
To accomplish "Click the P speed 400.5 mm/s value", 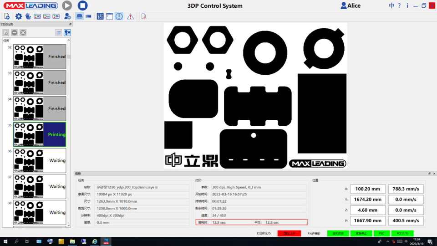I will (406, 220).
